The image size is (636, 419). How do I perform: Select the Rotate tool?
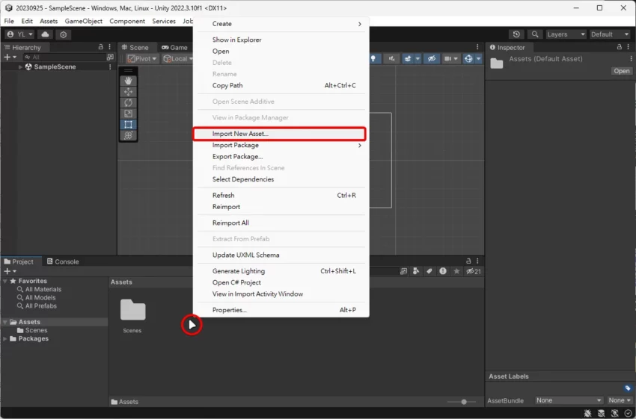(128, 103)
